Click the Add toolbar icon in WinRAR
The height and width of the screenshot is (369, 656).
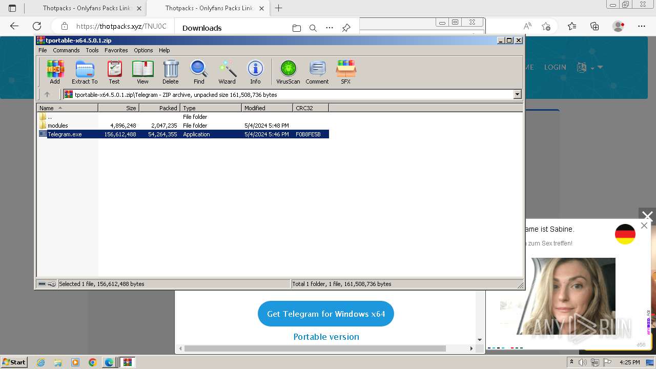click(x=55, y=72)
